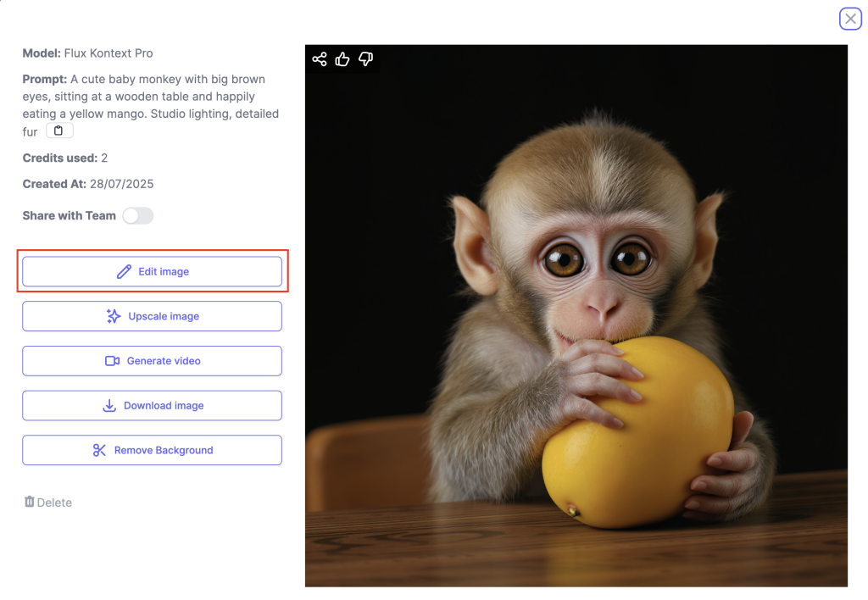Give the image a thumbs down

click(365, 59)
